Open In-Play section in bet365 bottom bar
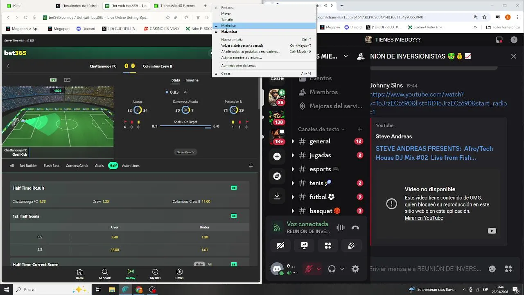 coord(131,274)
